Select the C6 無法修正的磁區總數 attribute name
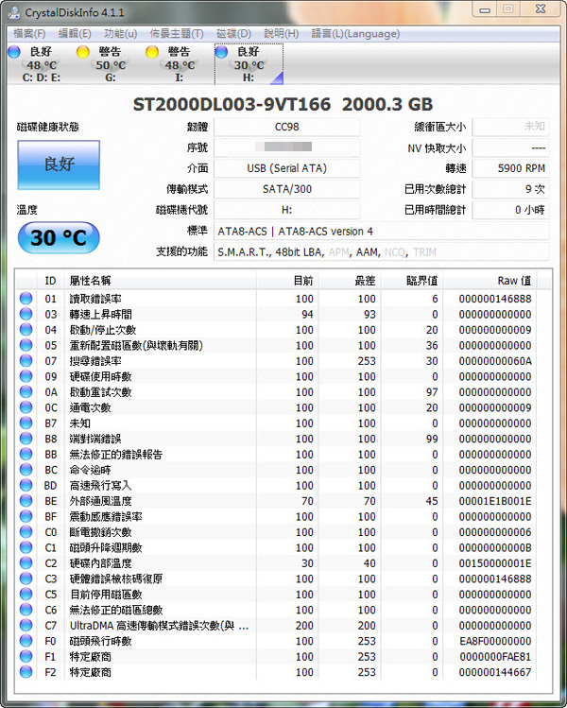This screenshot has height=708, width=567. (116, 610)
